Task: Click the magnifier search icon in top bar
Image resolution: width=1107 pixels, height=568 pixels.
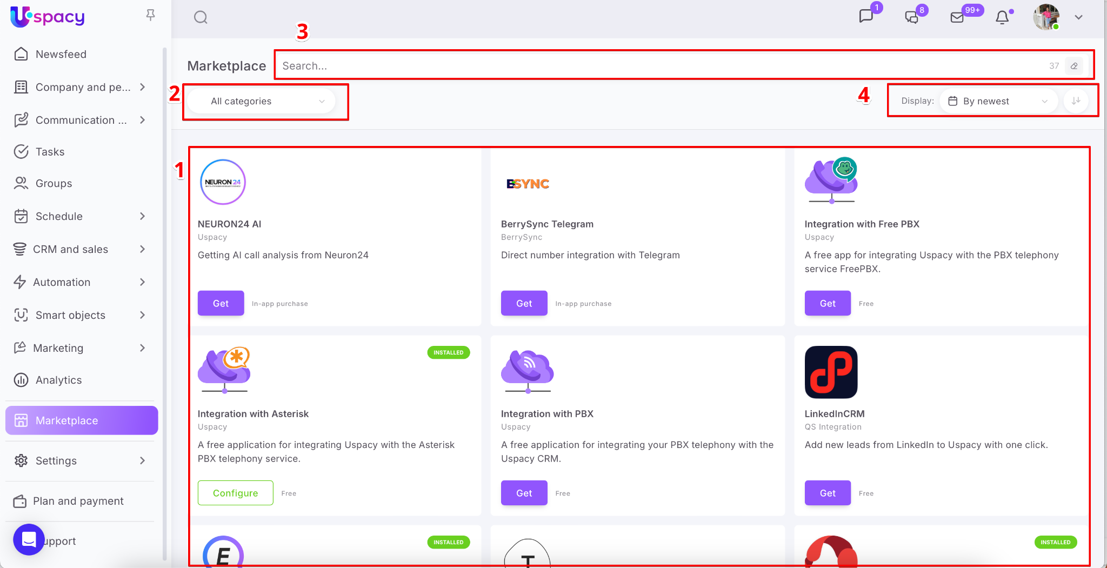Action: pyautogui.click(x=201, y=17)
